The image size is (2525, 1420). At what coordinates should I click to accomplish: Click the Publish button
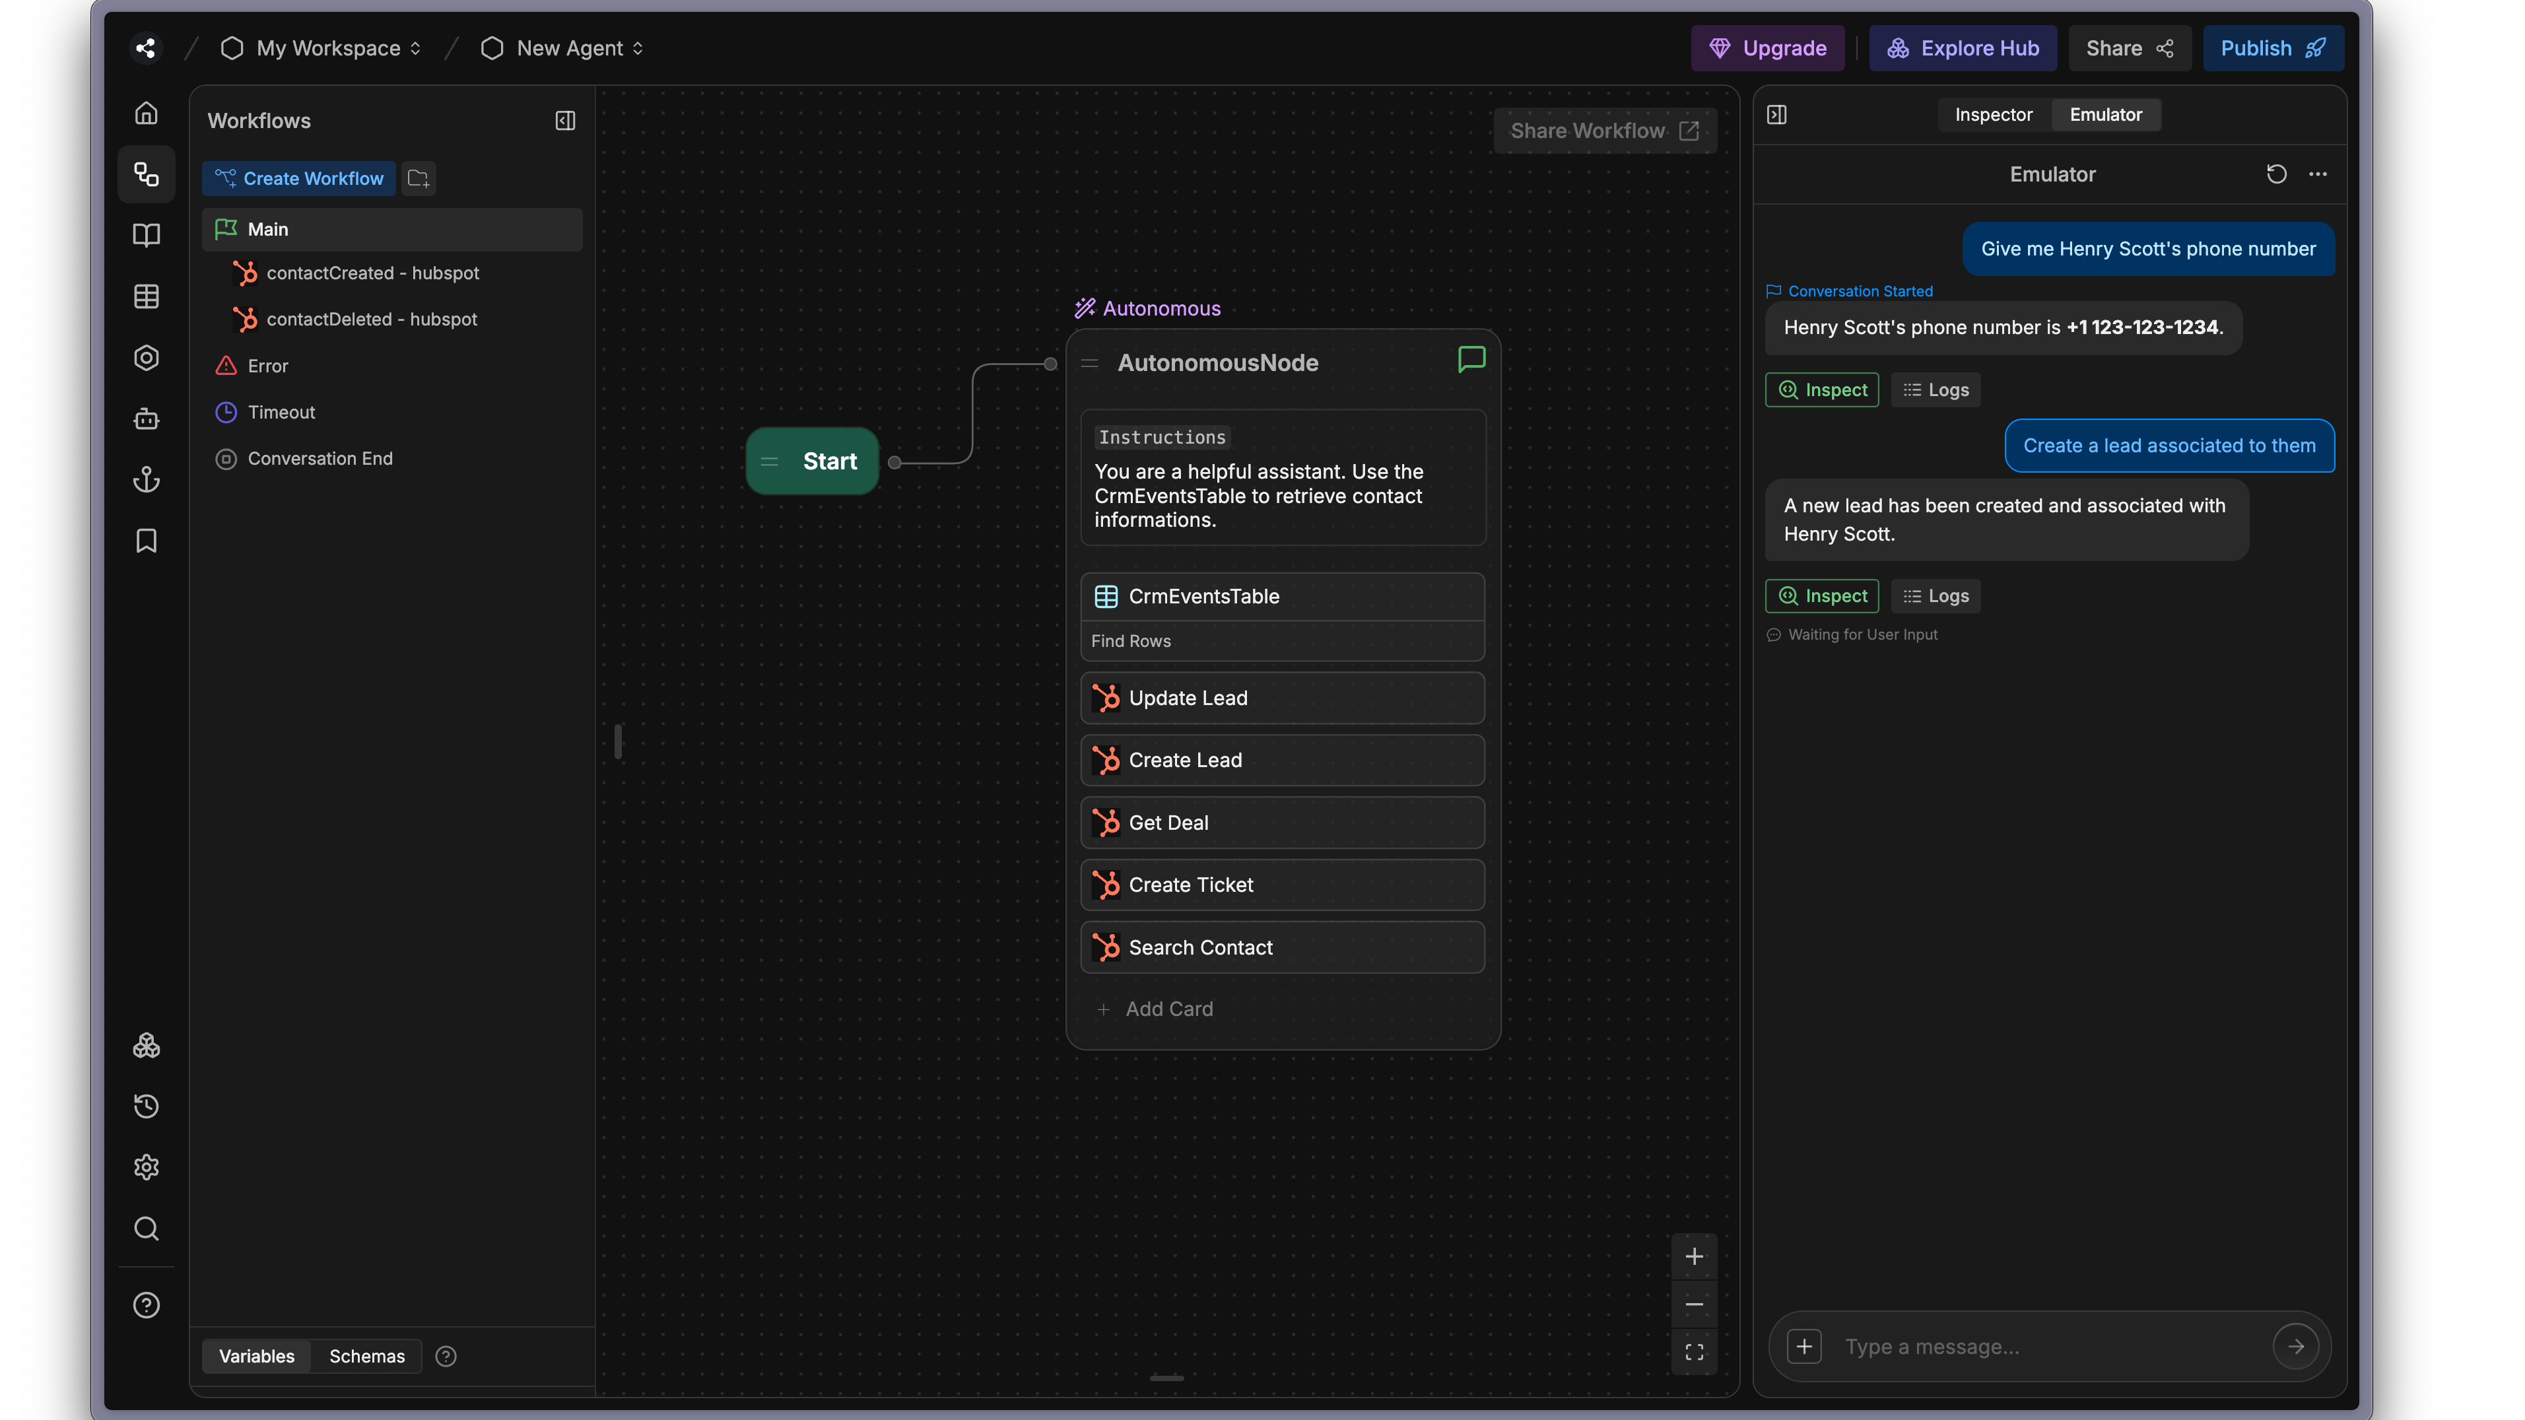[x=2273, y=48]
